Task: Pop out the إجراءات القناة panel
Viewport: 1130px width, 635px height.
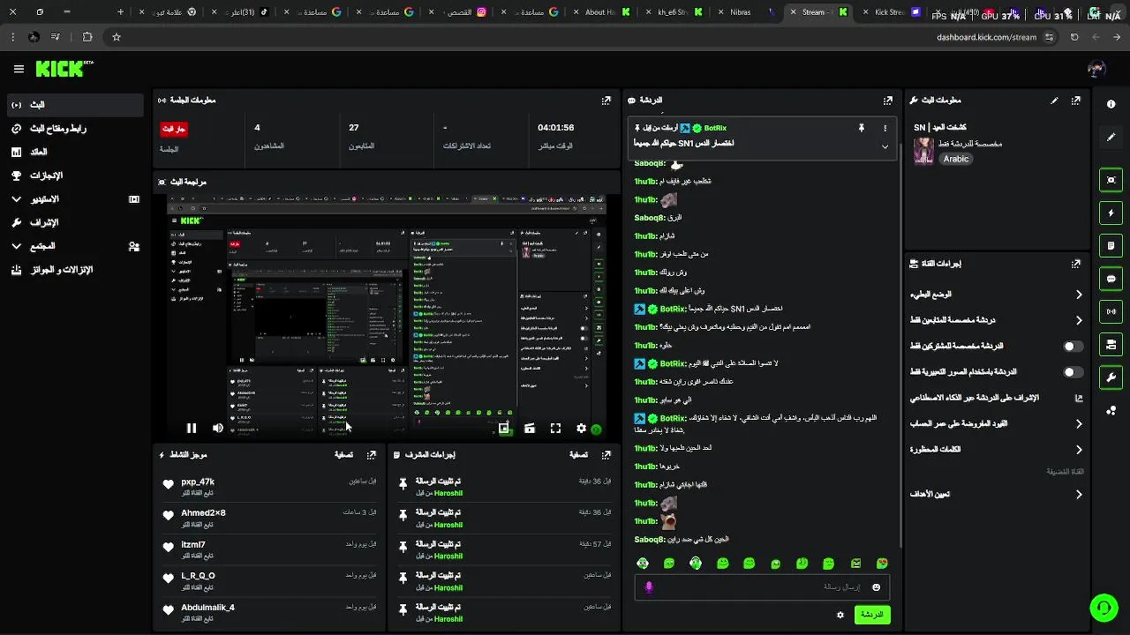Action: click(1075, 264)
